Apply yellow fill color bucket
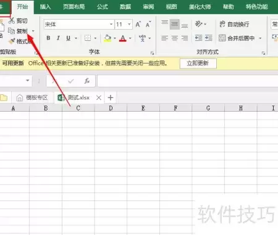 click(x=107, y=38)
